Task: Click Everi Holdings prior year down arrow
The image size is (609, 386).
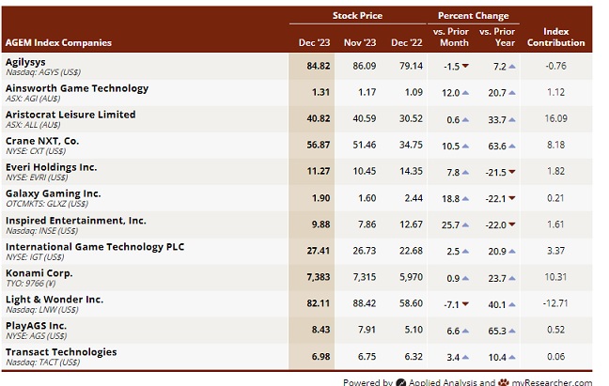Action: pos(511,172)
